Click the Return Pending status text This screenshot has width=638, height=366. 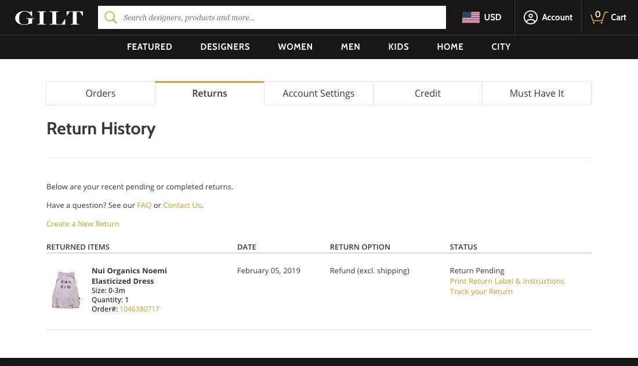(x=477, y=270)
